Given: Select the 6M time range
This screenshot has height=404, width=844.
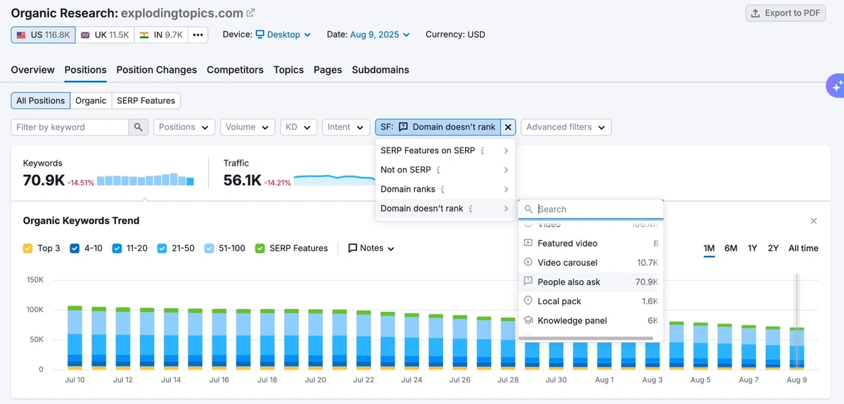Looking at the screenshot, I should [731, 248].
